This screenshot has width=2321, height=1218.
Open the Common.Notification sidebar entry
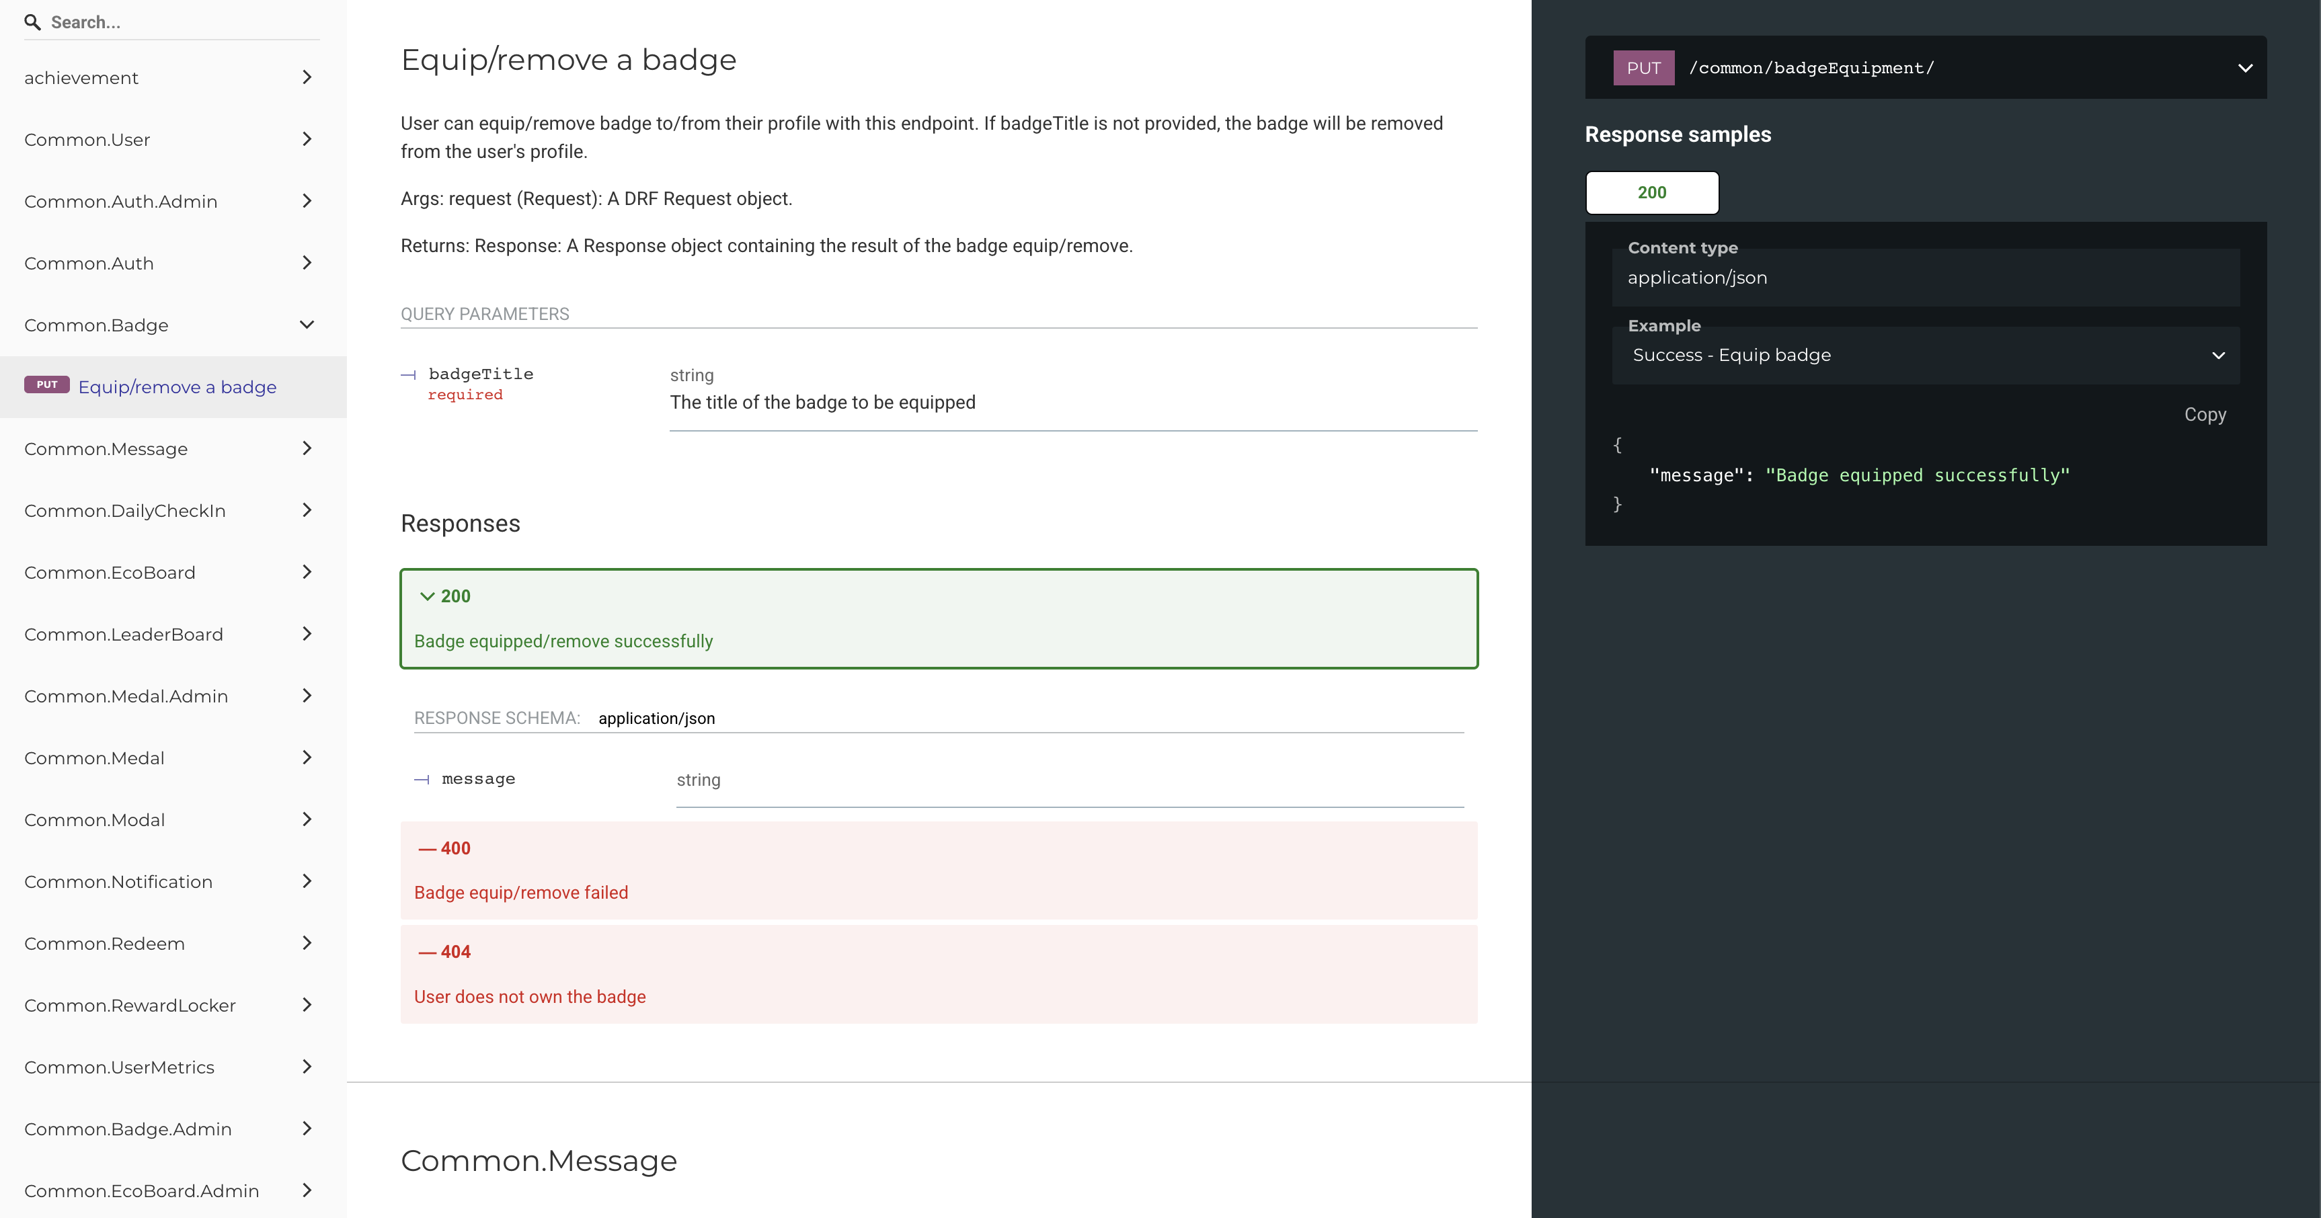point(173,882)
